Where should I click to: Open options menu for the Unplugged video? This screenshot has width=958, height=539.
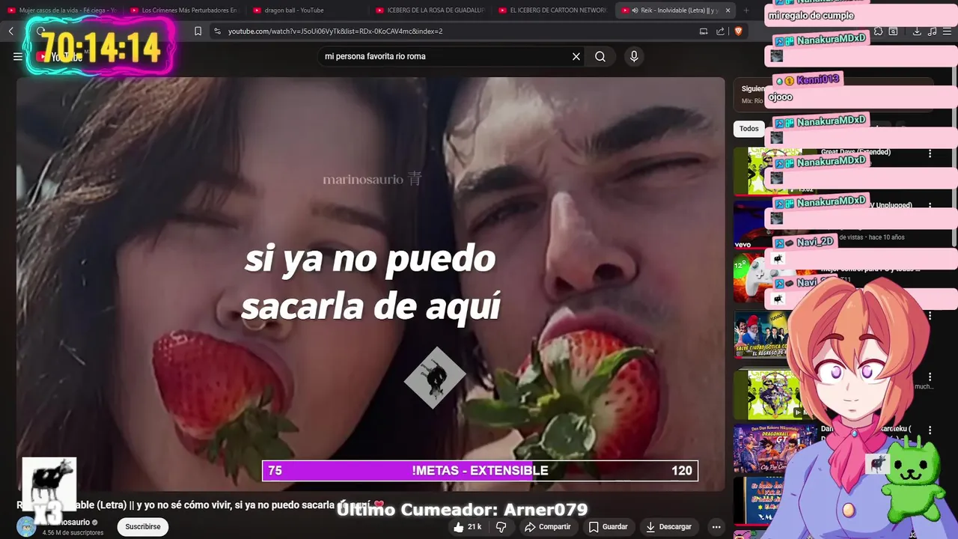[x=930, y=207]
